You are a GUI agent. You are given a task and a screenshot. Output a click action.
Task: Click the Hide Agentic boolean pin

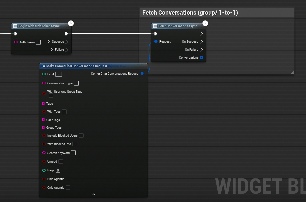(44, 179)
